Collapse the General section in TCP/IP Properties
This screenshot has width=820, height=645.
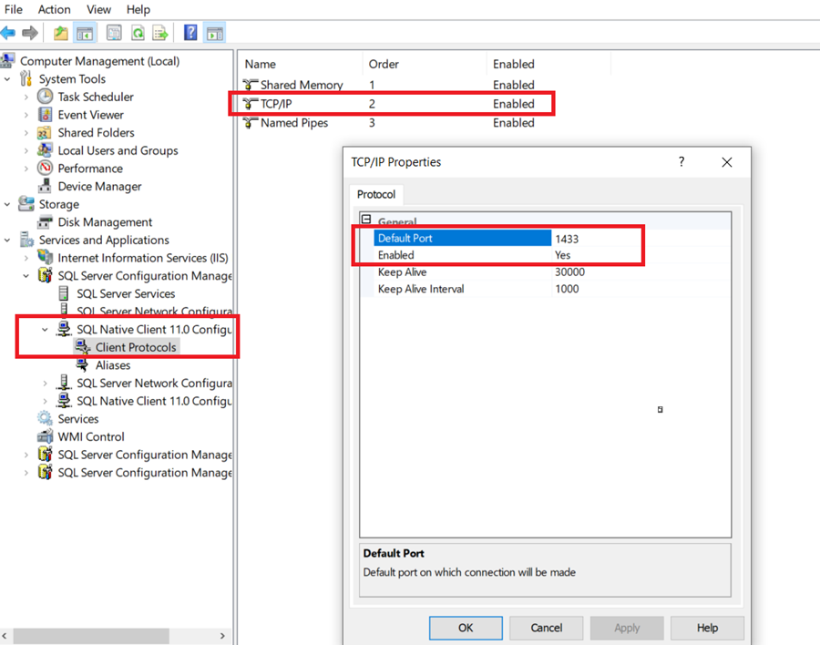(366, 220)
